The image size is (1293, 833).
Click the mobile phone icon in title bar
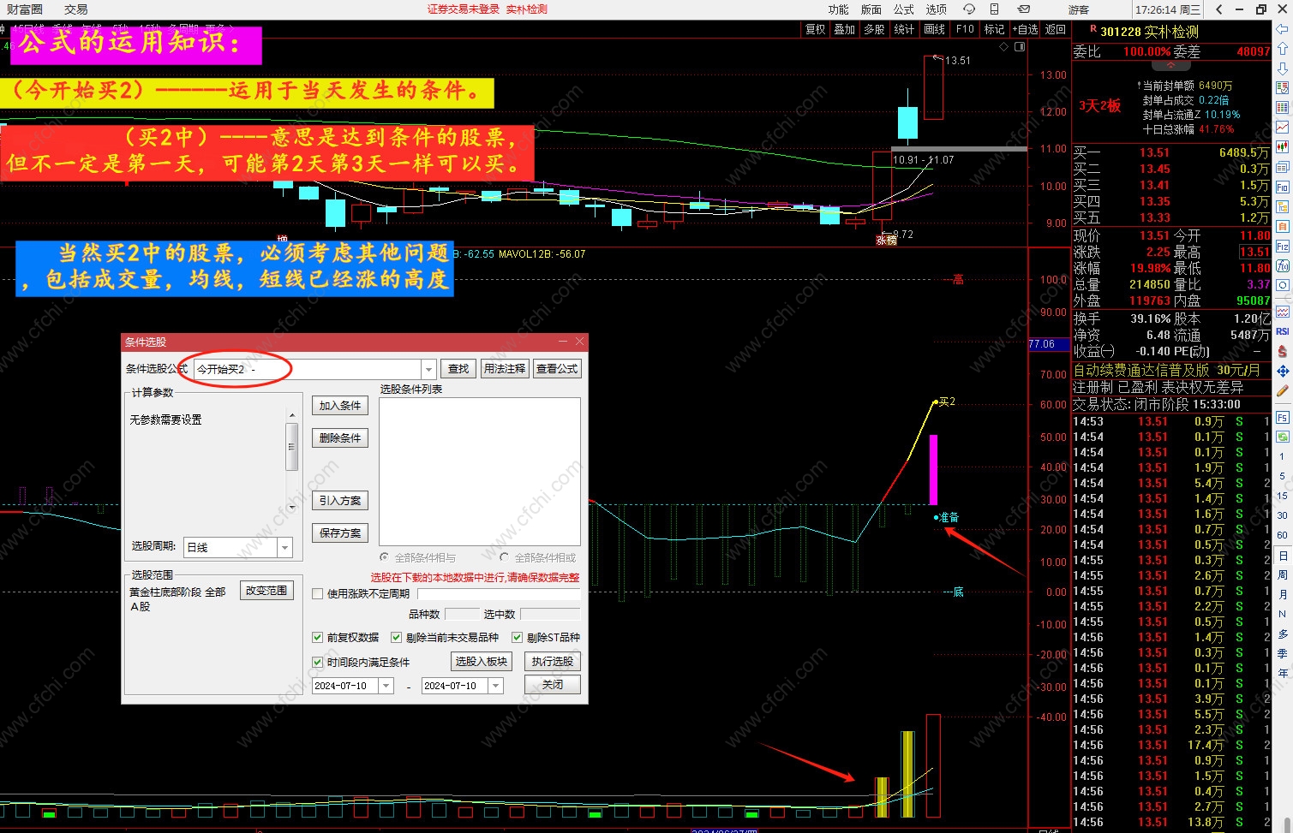(x=995, y=9)
